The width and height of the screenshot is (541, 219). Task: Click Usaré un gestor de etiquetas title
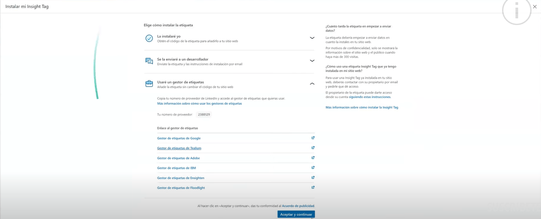(x=180, y=82)
